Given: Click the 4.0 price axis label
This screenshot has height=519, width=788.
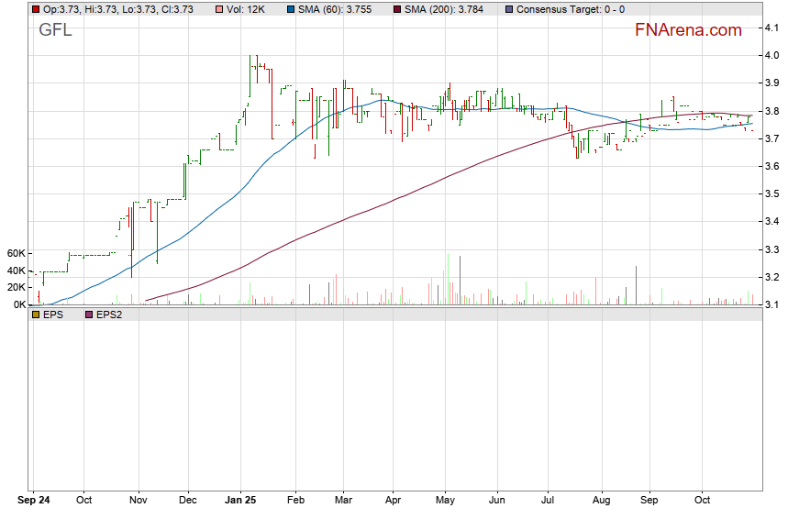Looking at the screenshot, I should tap(771, 56).
